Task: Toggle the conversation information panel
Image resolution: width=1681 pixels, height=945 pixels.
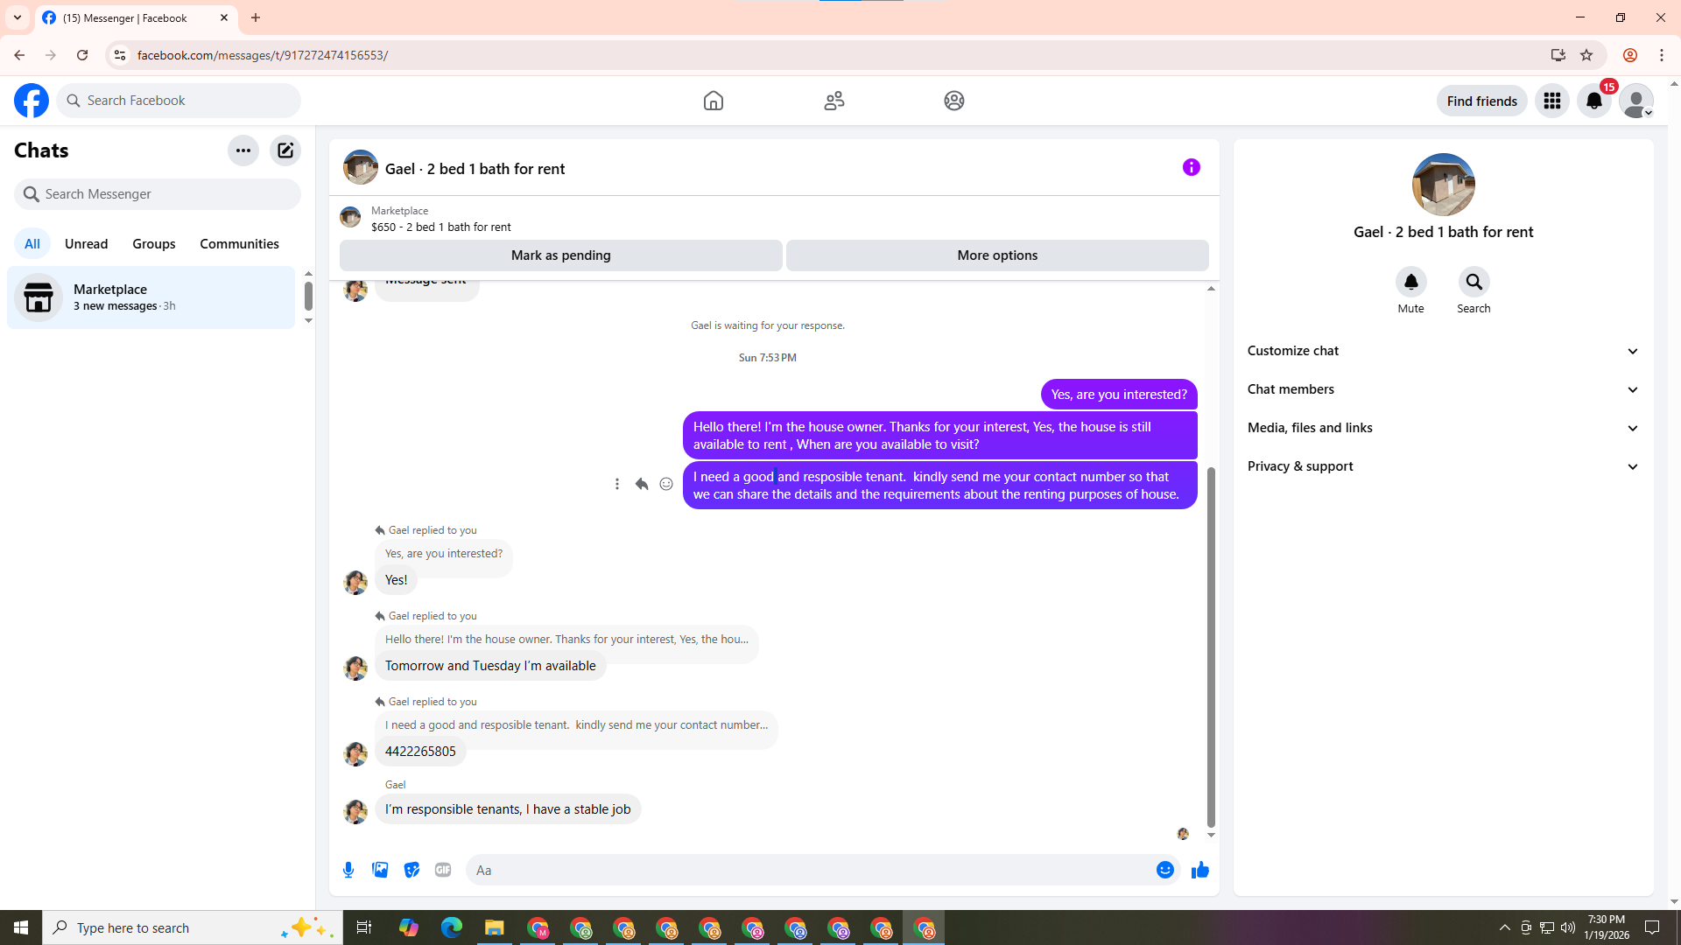Action: tap(1191, 167)
